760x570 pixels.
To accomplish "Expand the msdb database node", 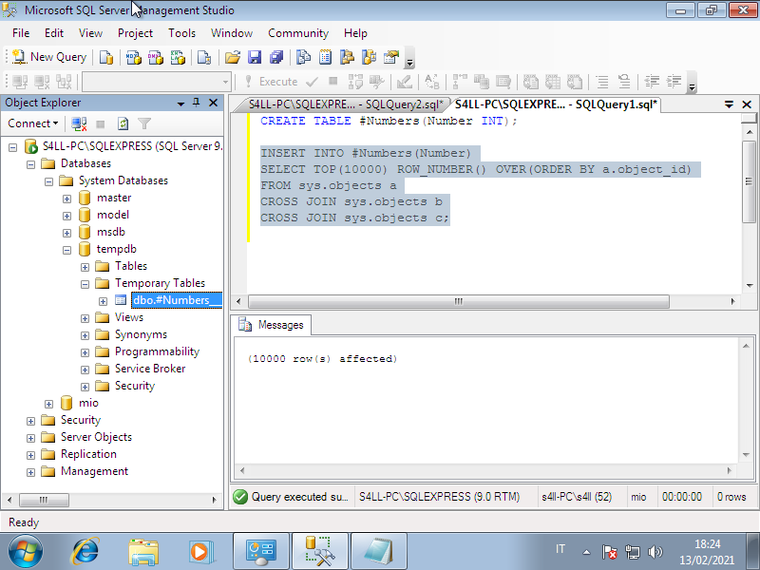I will click(66, 233).
